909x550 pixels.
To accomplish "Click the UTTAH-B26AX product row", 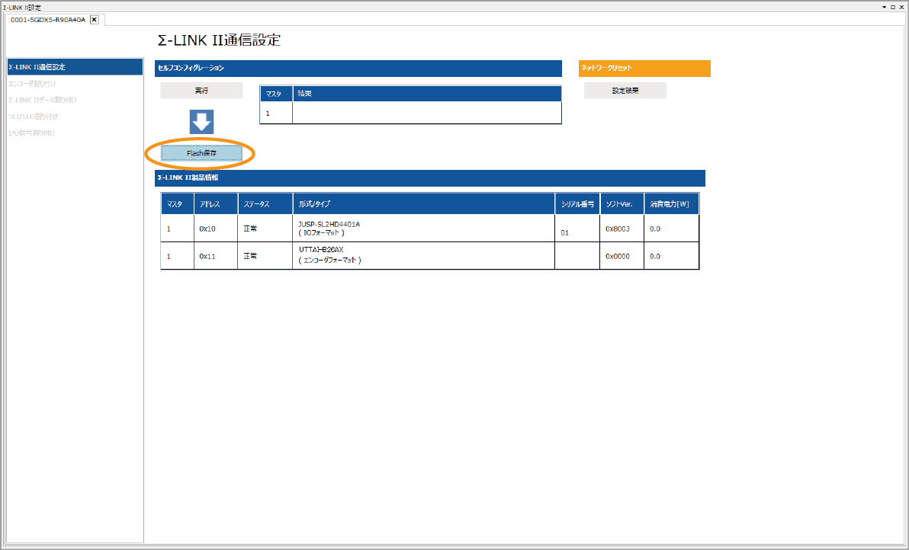I will pos(423,256).
